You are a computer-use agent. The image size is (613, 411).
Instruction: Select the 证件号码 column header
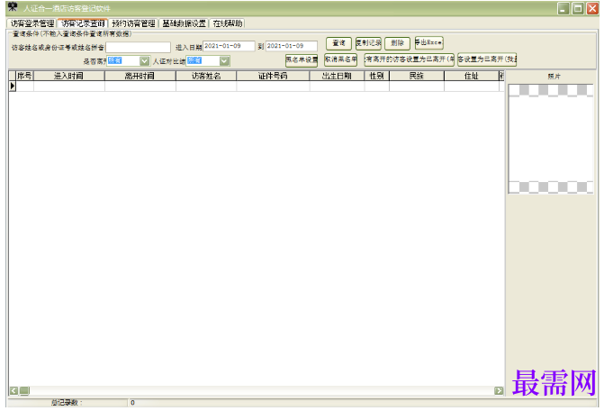273,76
